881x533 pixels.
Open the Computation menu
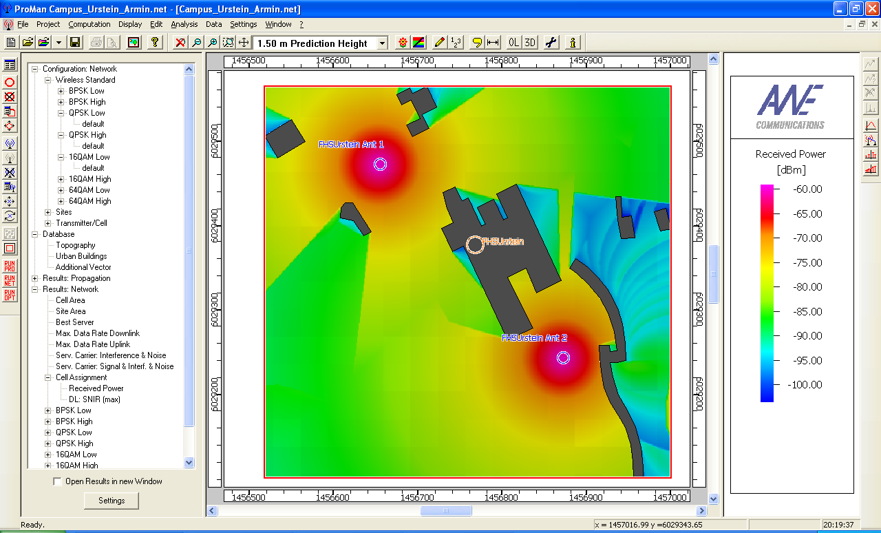pos(89,24)
